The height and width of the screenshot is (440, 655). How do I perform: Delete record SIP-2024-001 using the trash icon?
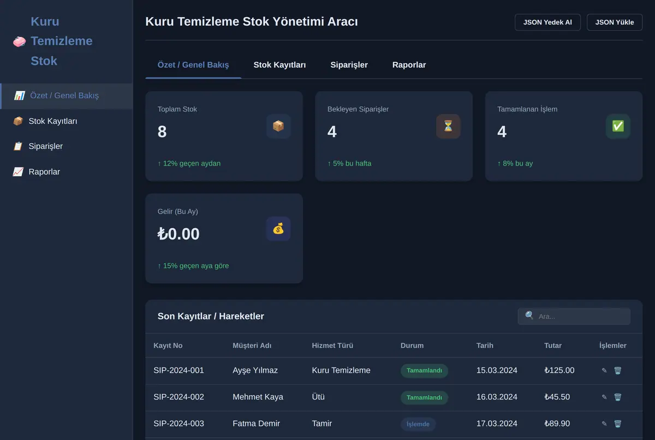pos(618,371)
